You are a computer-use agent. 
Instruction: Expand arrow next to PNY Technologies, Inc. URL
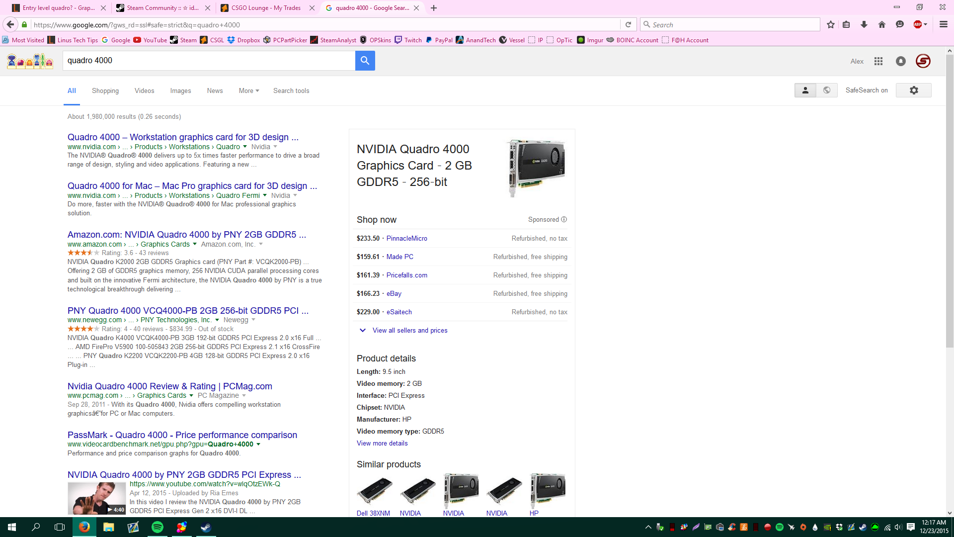click(217, 320)
